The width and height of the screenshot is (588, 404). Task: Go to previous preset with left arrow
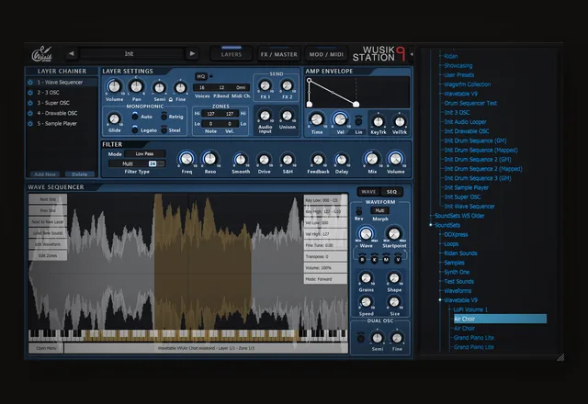(72, 53)
